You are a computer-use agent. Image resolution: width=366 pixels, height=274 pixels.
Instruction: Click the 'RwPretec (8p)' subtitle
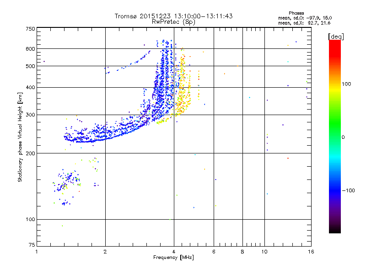coord(174,22)
